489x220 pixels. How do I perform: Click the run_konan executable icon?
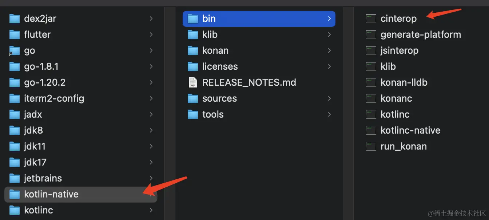tap(371, 146)
